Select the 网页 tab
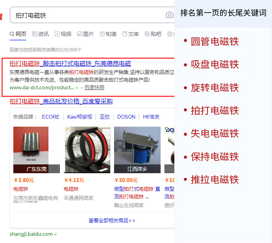 [x=18, y=34]
